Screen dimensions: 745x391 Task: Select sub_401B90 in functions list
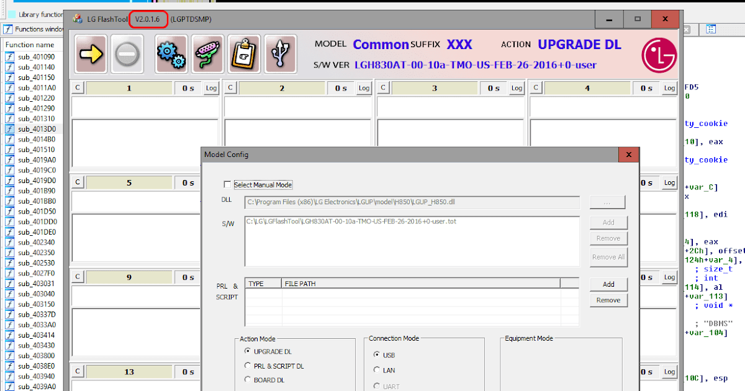pyautogui.click(x=37, y=191)
